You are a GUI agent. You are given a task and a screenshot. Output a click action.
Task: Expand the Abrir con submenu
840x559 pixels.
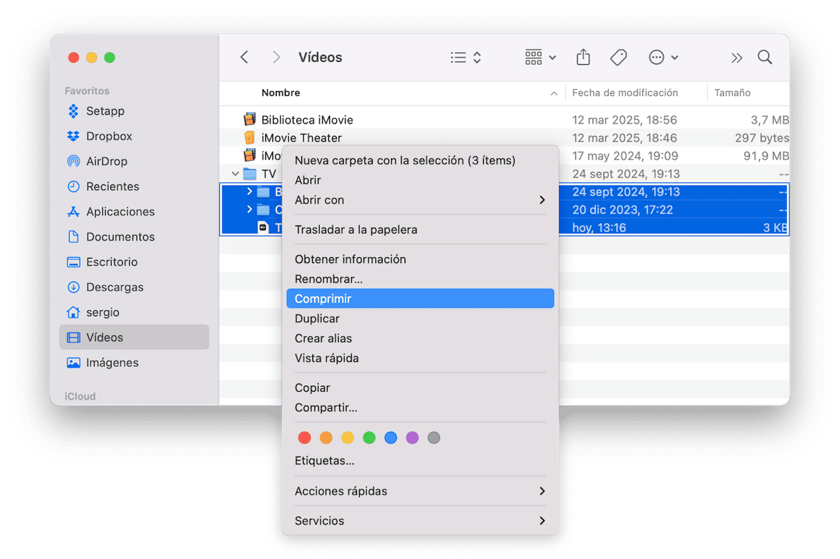[x=419, y=200]
